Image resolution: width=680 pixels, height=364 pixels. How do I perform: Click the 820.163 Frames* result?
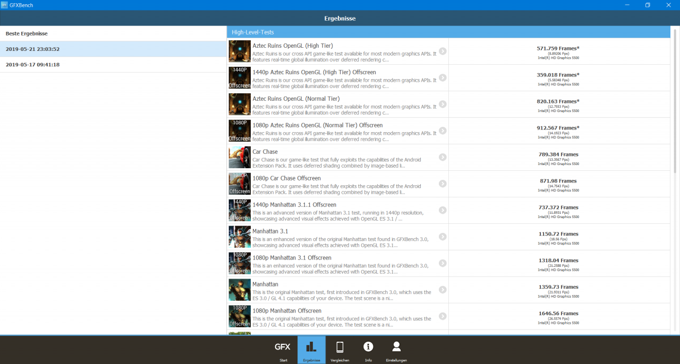558,101
